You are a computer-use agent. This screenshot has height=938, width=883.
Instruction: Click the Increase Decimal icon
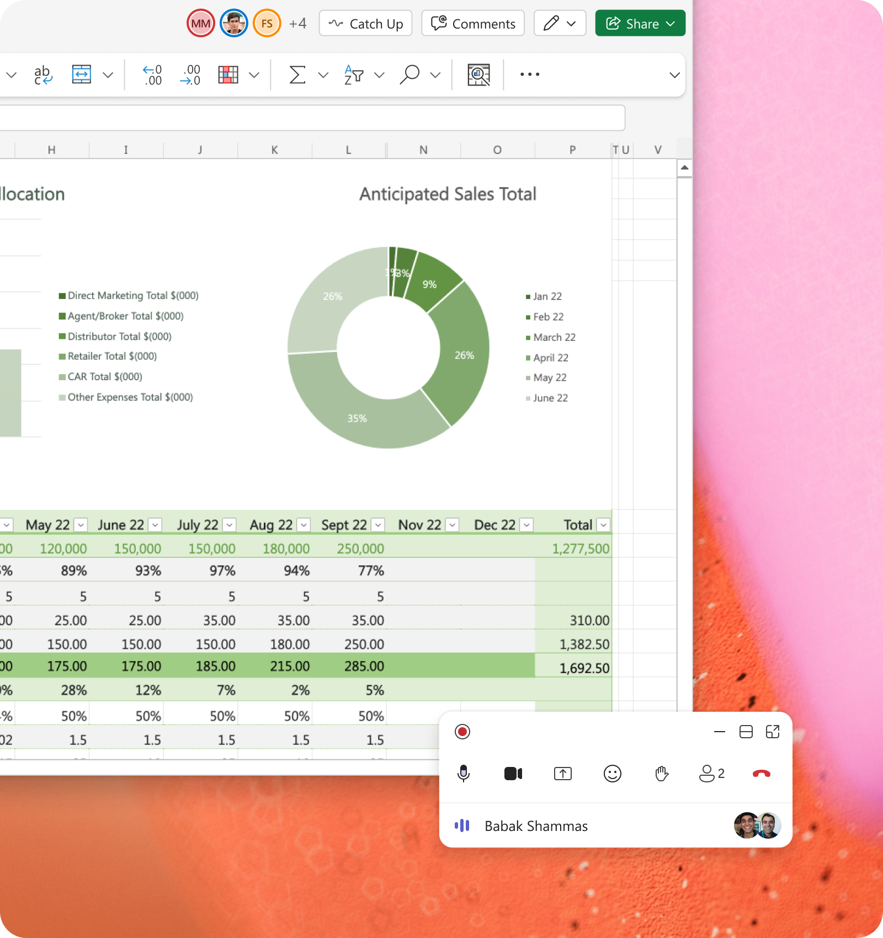click(152, 74)
